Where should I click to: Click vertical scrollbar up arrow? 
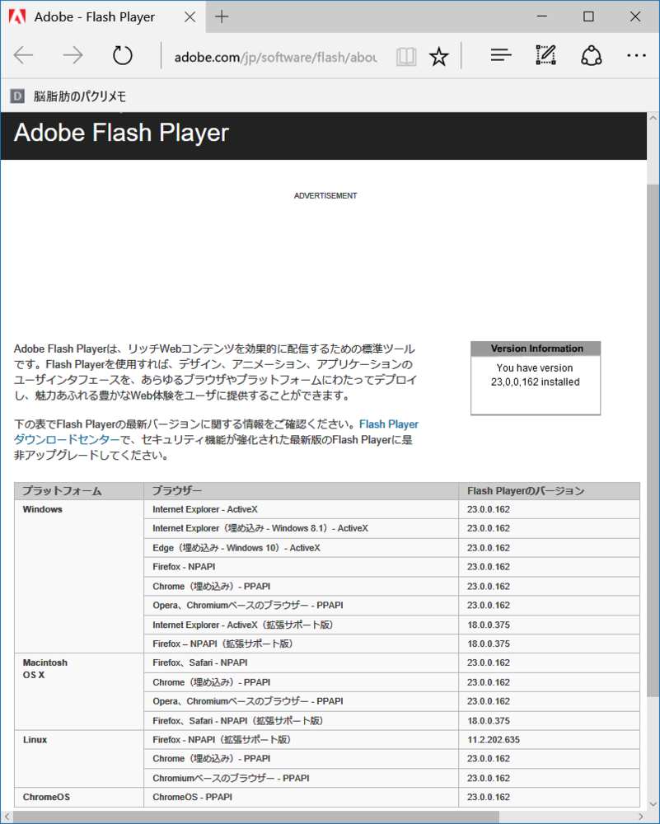click(653, 119)
